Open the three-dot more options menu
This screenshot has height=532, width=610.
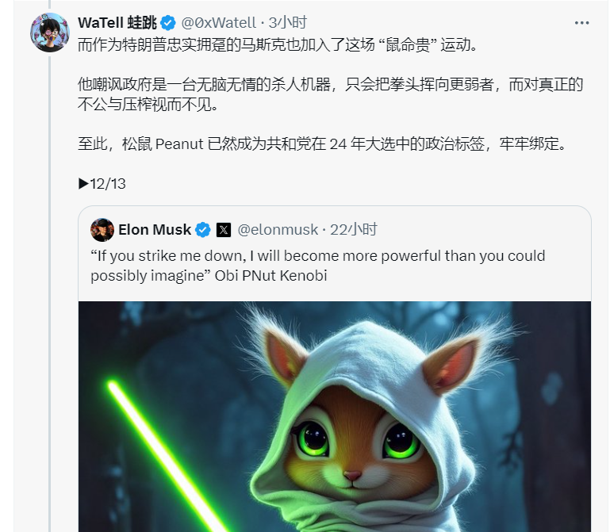click(x=581, y=23)
